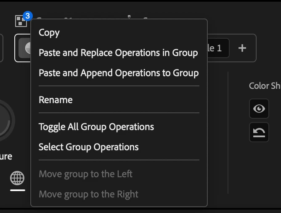Click Rename in the context menu
281x213 pixels.
pyautogui.click(x=56, y=100)
